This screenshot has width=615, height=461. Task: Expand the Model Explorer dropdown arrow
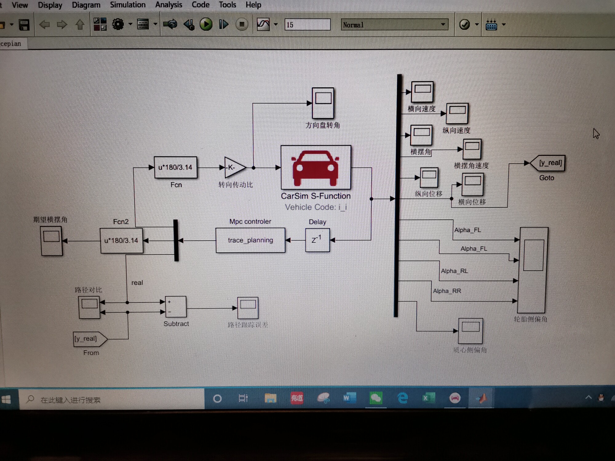point(155,24)
